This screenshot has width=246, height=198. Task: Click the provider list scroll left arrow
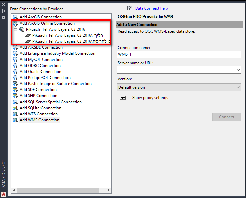click(x=14, y=190)
